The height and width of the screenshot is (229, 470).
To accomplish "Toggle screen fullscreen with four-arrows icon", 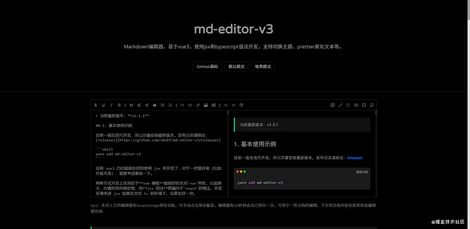I will coord(348,105).
